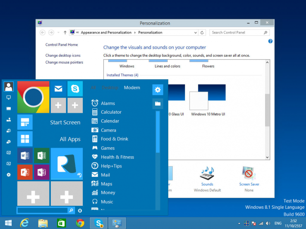Switch to the Modern tab
The height and width of the screenshot is (229, 306).
tap(132, 87)
